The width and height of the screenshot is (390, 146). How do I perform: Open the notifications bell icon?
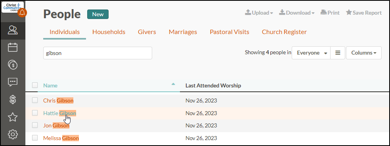[x=22, y=12]
